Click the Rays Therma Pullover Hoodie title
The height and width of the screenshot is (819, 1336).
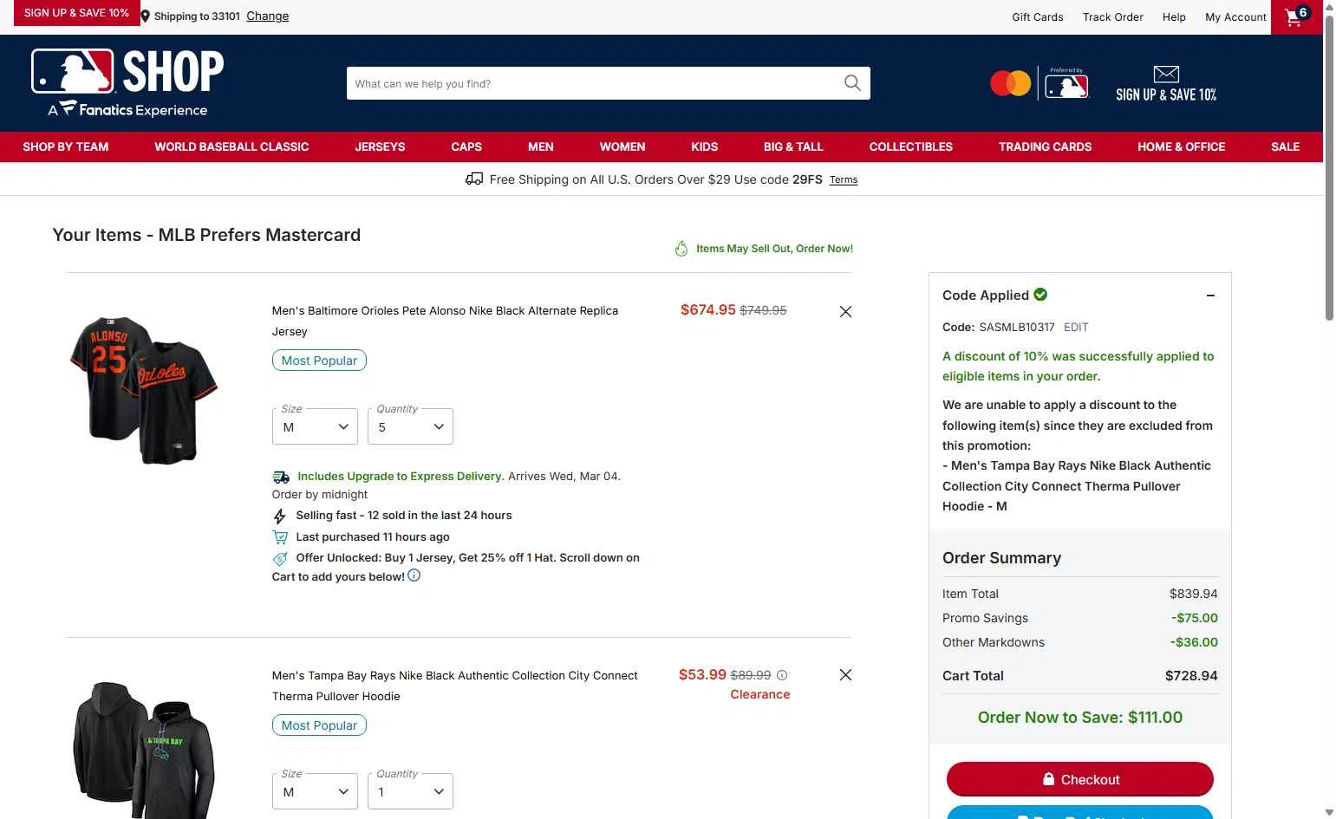click(454, 686)
